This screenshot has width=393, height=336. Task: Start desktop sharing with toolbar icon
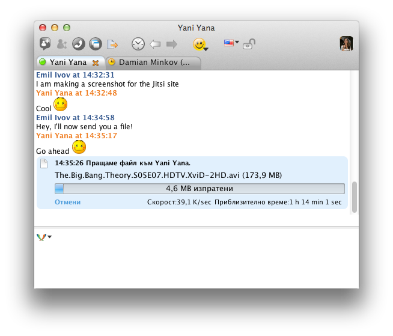(95, 44)
